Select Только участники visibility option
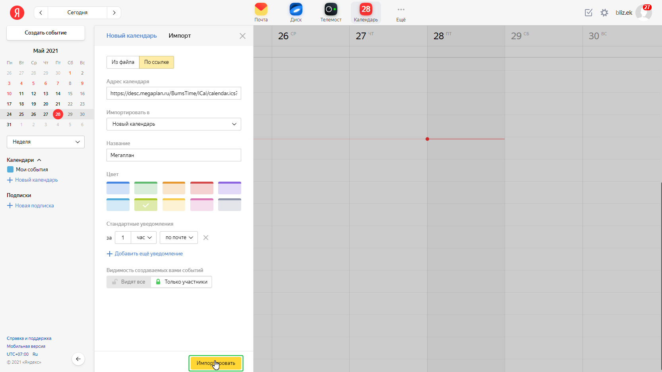 pyautogui.click(x=181, y=282)
